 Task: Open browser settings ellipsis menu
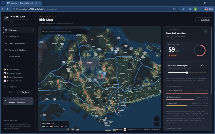(201, 9)
